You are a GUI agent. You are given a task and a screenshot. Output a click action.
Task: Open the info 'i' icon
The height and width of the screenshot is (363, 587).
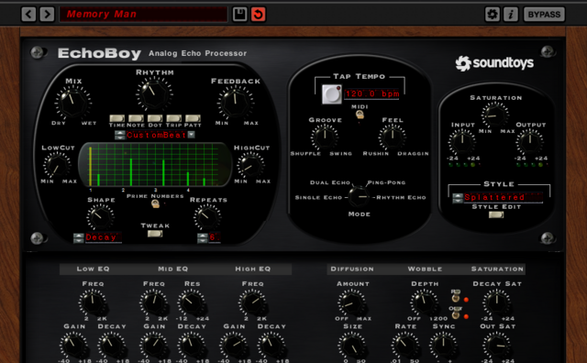click(511, 15)
